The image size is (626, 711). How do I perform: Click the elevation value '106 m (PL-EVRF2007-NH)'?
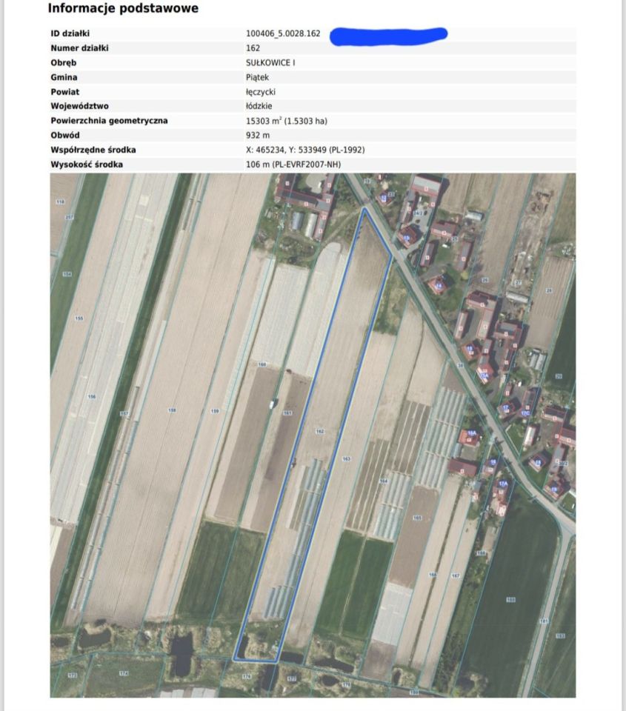coord(293,164)
